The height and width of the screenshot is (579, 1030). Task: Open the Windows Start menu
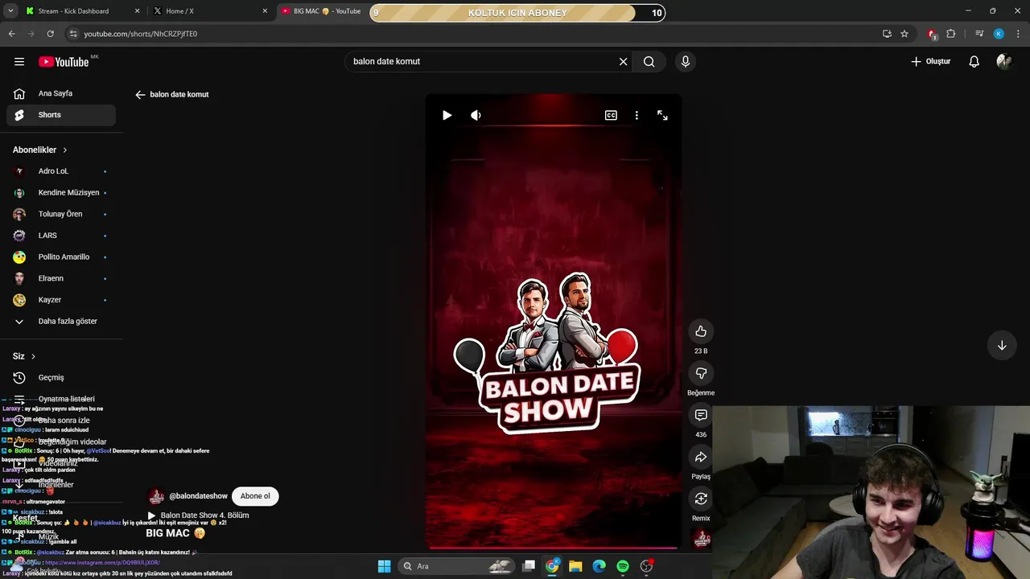coord(384,566)
